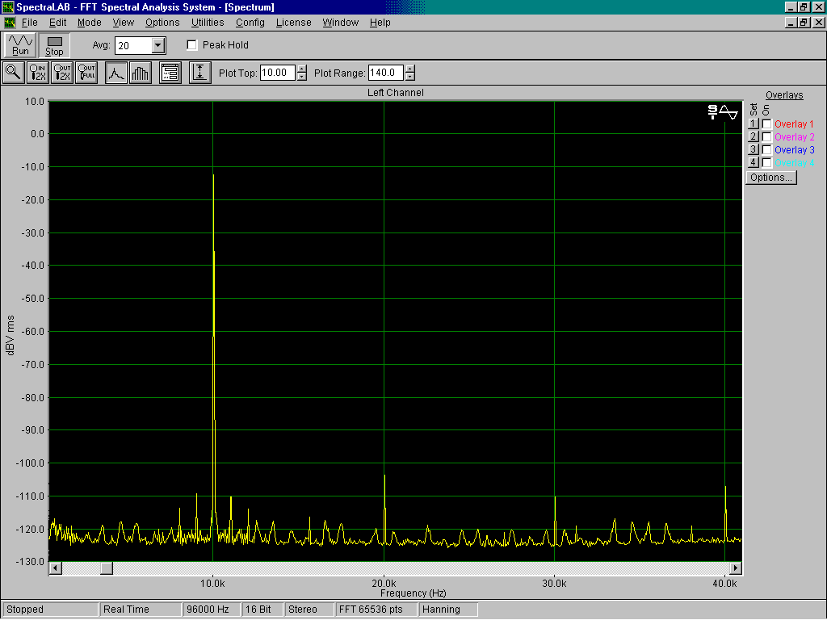Select the magnifier zoom tool
The image size is (827, 620).
pyautogui.click(x=14, y=73)
